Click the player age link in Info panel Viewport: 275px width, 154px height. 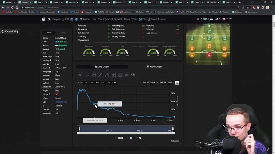click(x=61, y=102)
